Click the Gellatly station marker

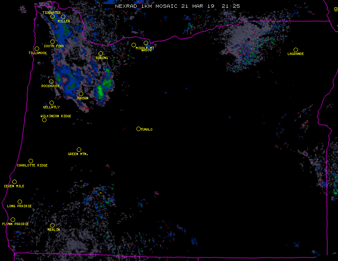(x=51, y=103)
